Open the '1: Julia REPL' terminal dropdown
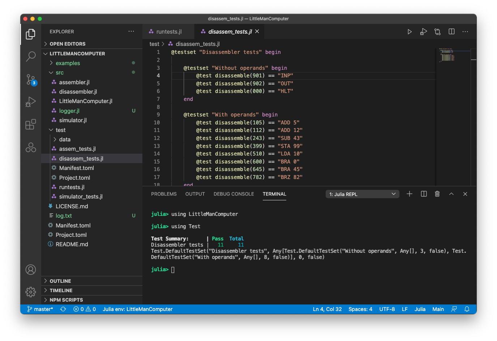Image resolution: width=497 pixels, height=341 pixels. click(x=362, y=194)
